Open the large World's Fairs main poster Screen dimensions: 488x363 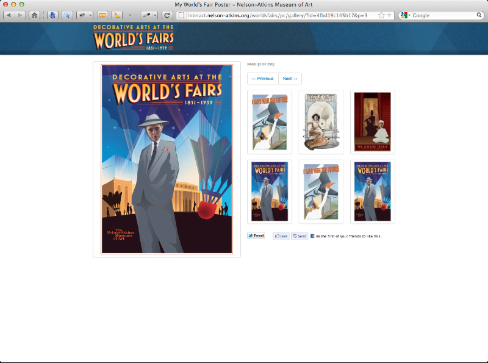pos(167,159)
